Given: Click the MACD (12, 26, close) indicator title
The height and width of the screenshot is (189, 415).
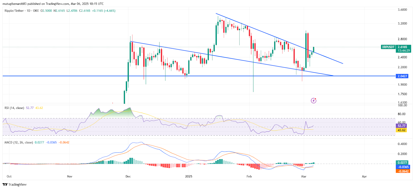Looking at the screenshot, I should (x=19, y=142).
